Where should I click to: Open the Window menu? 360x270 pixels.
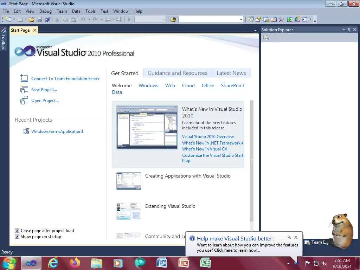pyautogui.click(x=121, y=11)
